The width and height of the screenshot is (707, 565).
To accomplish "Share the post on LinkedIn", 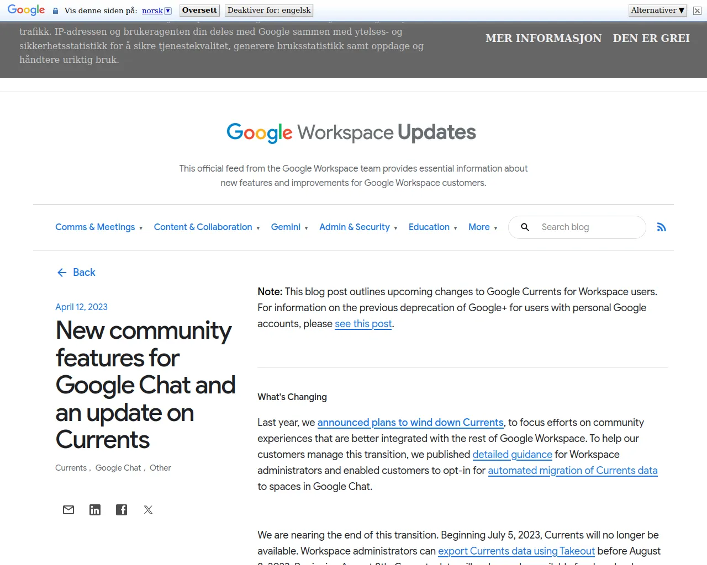I will pos(95,510).
